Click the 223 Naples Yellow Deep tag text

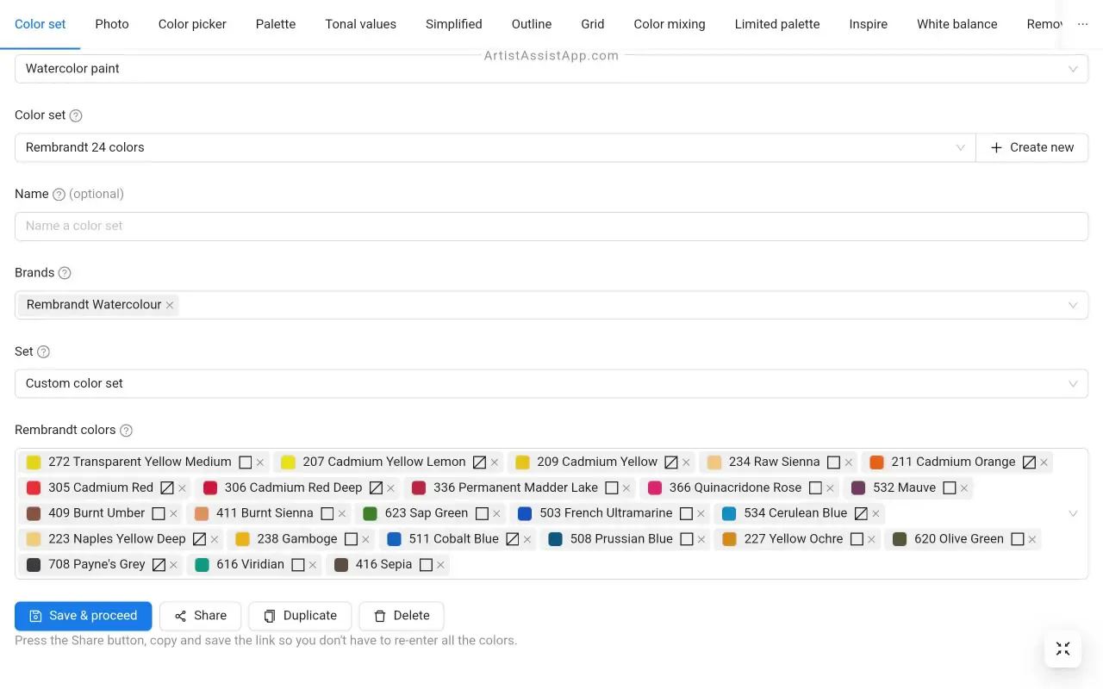tap(117, 539)
